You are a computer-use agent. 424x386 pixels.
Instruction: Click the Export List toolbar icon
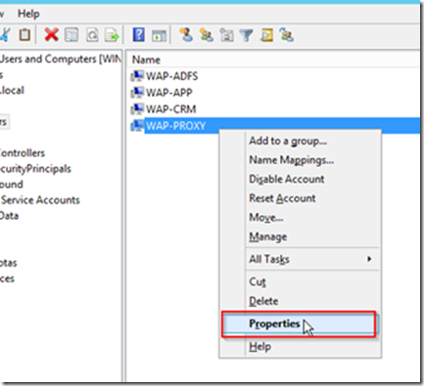tap(112, 35)
